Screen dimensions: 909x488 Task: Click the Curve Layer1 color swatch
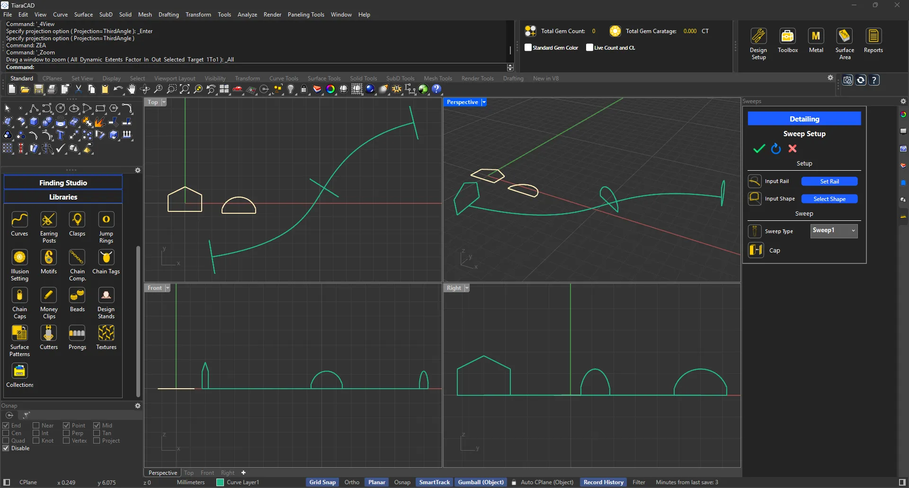[x=220, y=482]
